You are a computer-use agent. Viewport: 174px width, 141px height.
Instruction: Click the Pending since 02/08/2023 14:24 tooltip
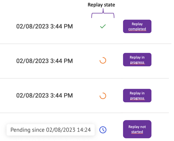pos(51,130)
